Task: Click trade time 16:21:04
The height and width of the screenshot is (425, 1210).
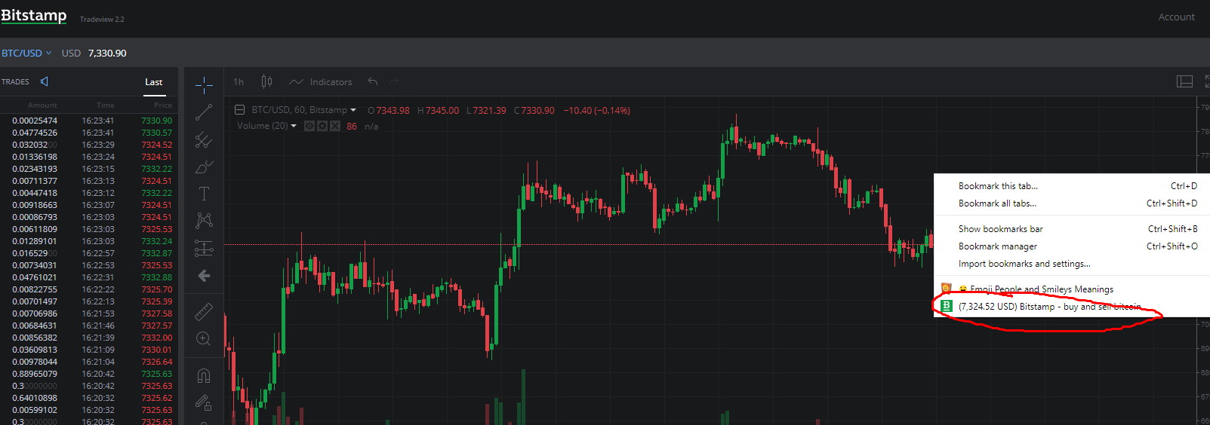Action: point(98,362)
